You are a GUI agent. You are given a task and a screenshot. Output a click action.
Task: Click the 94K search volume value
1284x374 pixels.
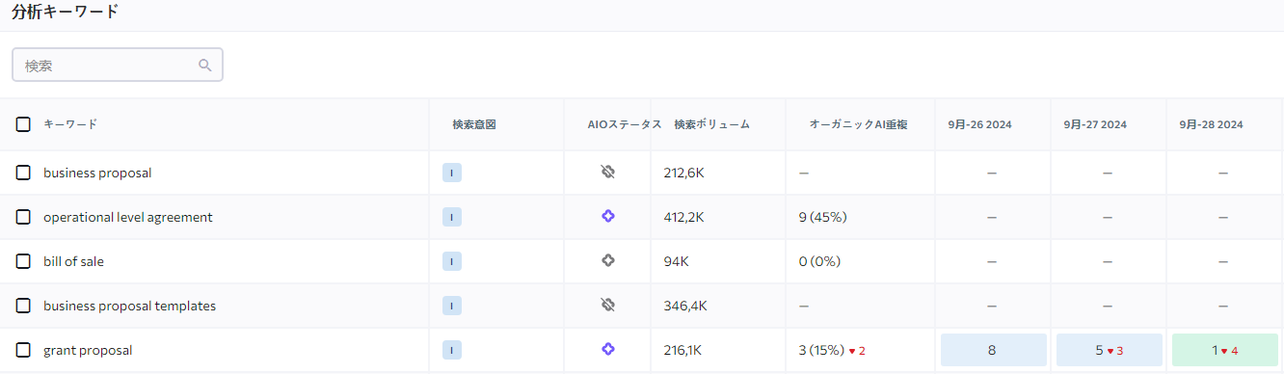(676, 261)
